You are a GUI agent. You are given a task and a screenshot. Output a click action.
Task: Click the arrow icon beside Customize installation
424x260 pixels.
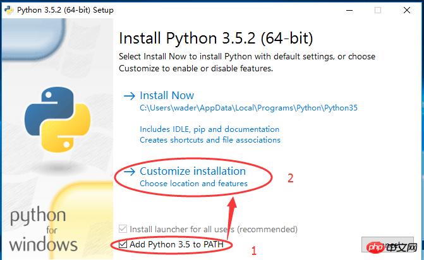130,172
